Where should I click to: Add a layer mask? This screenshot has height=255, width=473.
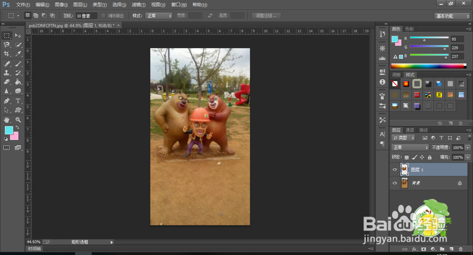pos(424,249)
